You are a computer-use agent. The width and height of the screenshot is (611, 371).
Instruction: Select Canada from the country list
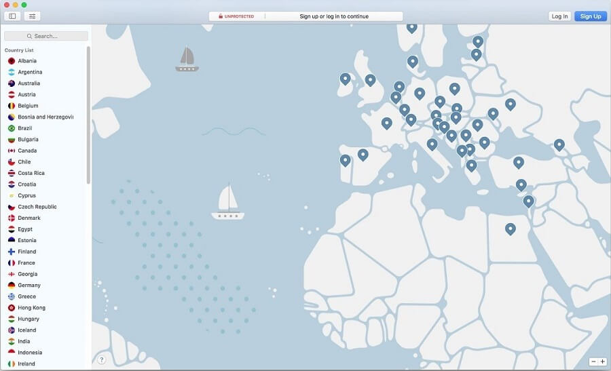tap(27, 151)
